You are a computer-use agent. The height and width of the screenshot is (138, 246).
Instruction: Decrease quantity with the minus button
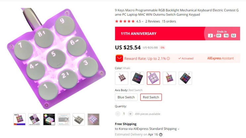point(118,114)
